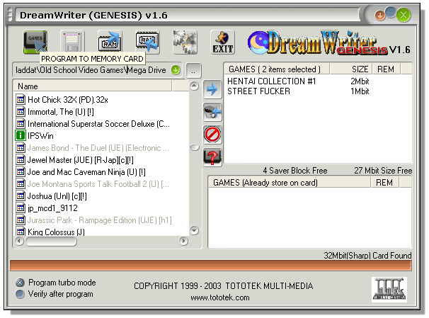The height and width of the screenshot is (318, 429).
Task: Click the file list scroll up arrow
Action: (x=194, y=86)
